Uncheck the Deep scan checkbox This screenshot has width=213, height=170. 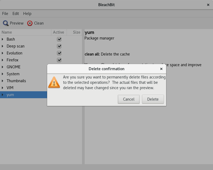(59, 46)
